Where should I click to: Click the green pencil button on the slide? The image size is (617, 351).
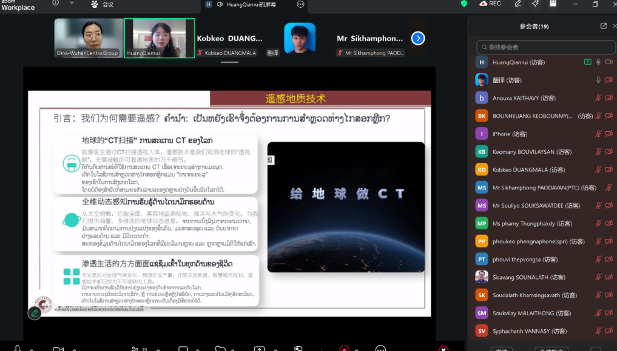click(x=35, y=313)
